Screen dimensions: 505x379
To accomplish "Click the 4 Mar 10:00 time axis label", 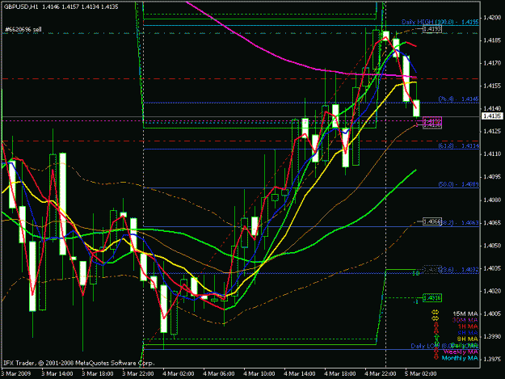I will (259, 373).
